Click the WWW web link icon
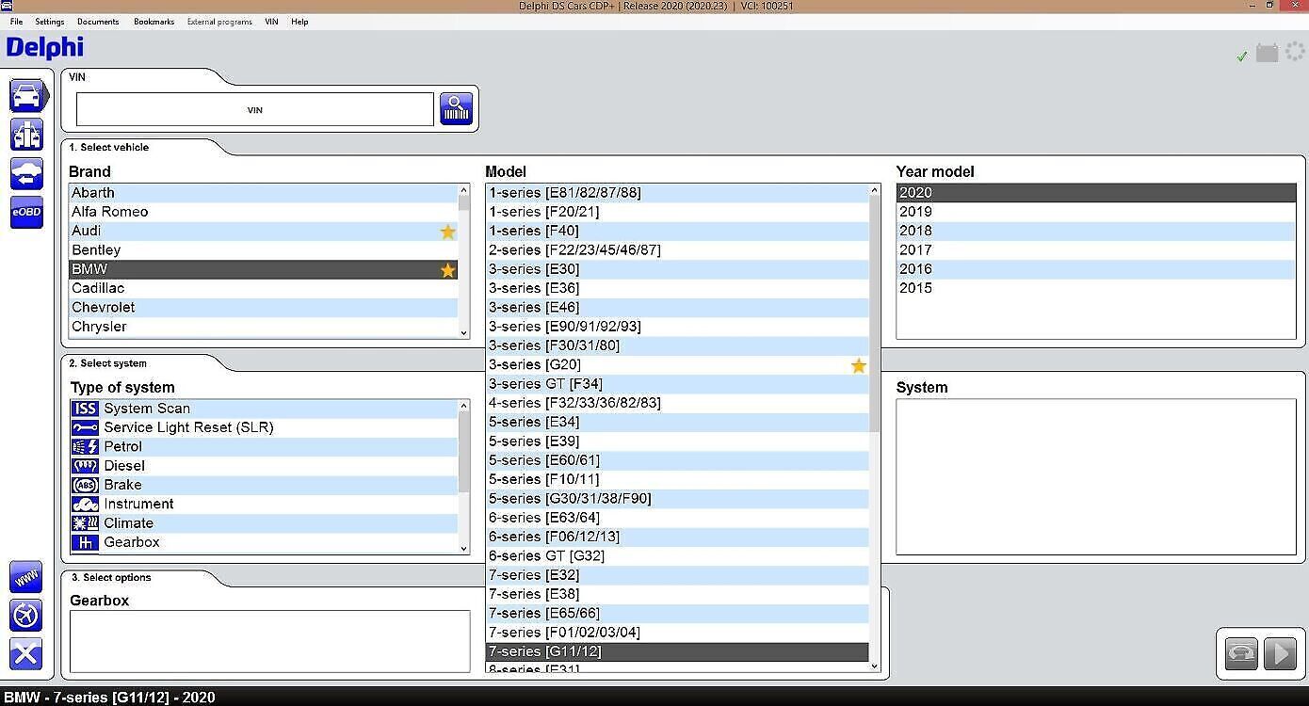This screenshot has height=706, width=1309. pyautogui.click(x=25, y=577)
